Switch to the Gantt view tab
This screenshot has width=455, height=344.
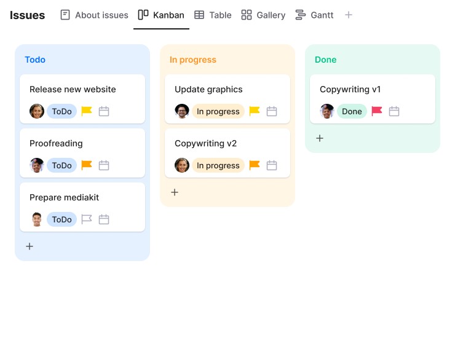(x=314, y=15)
